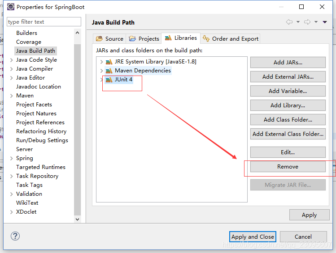336x253 pixels.
Task: Expand the Java Code Style category
Action: (x=12, y=60)
